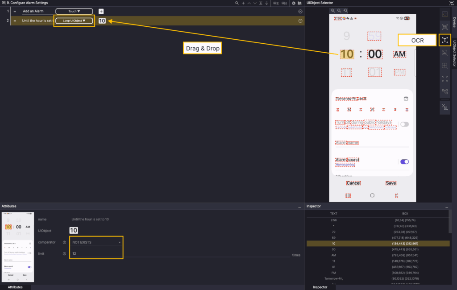The image size is (457, 290).
Task: Toggle 'Turn off during public holidays' switch
Action: [x=404, y=124]
